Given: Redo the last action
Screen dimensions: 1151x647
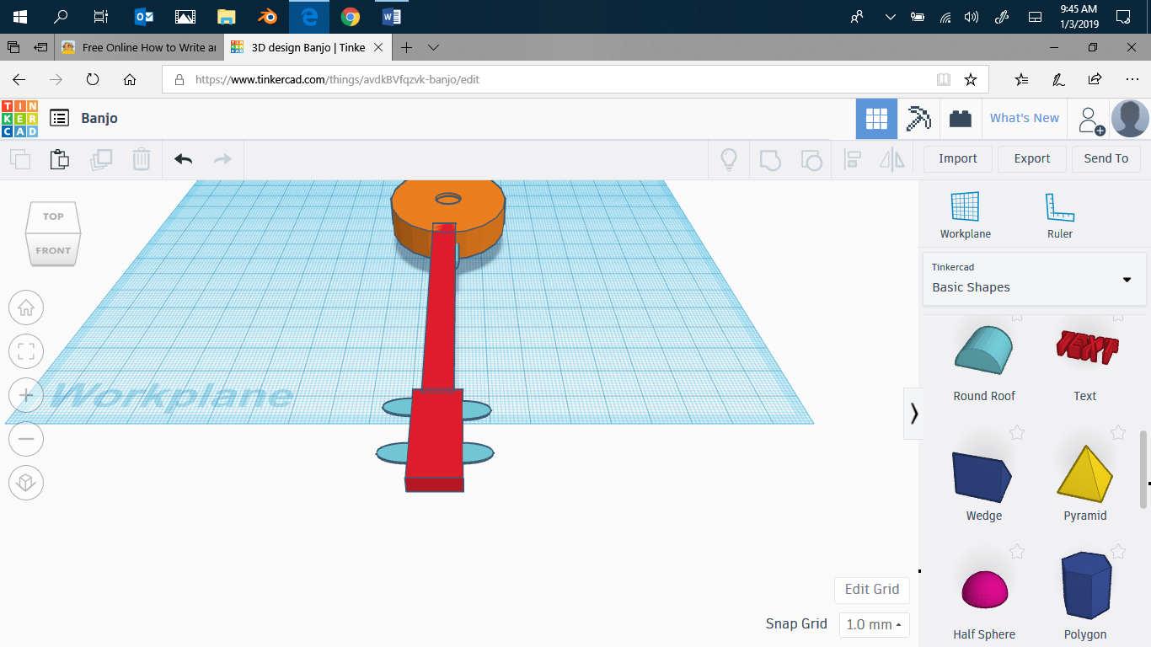Looking at the screenshot, I should [x=222, y=158].
